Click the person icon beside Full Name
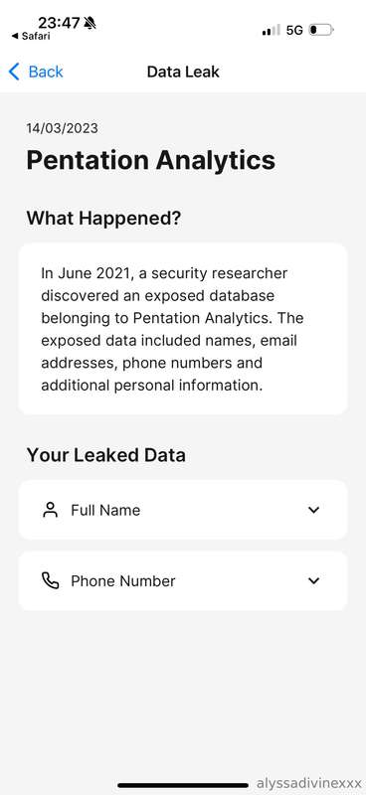The height and width of the screenshot is (795, 366). click(51, 510)
